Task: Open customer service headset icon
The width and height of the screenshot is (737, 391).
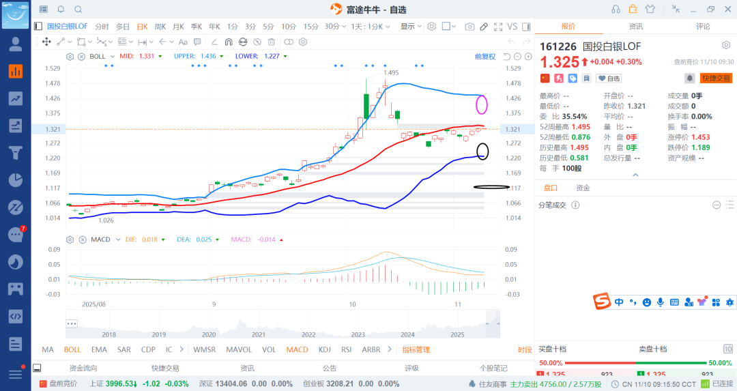Action: pyautogui.click(x=616, y=9)
